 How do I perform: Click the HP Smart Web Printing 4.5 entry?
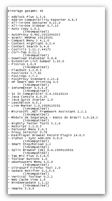pyautogui.click(x=35, y=82)
